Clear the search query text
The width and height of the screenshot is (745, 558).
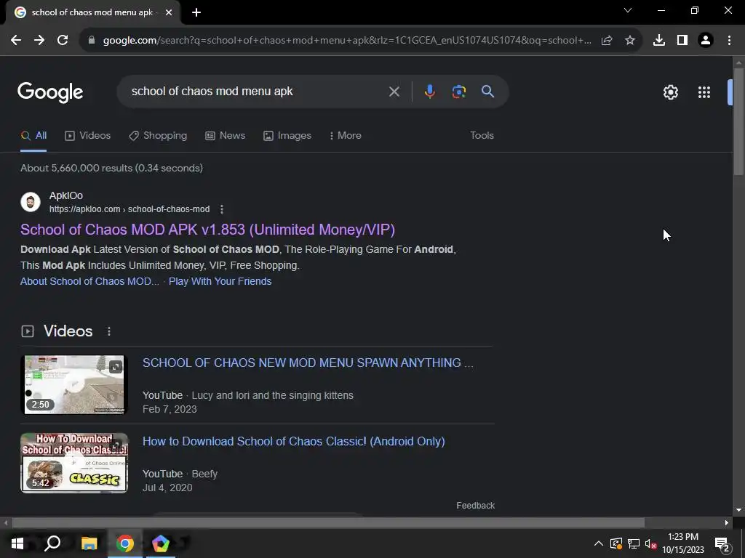(394, 92)
